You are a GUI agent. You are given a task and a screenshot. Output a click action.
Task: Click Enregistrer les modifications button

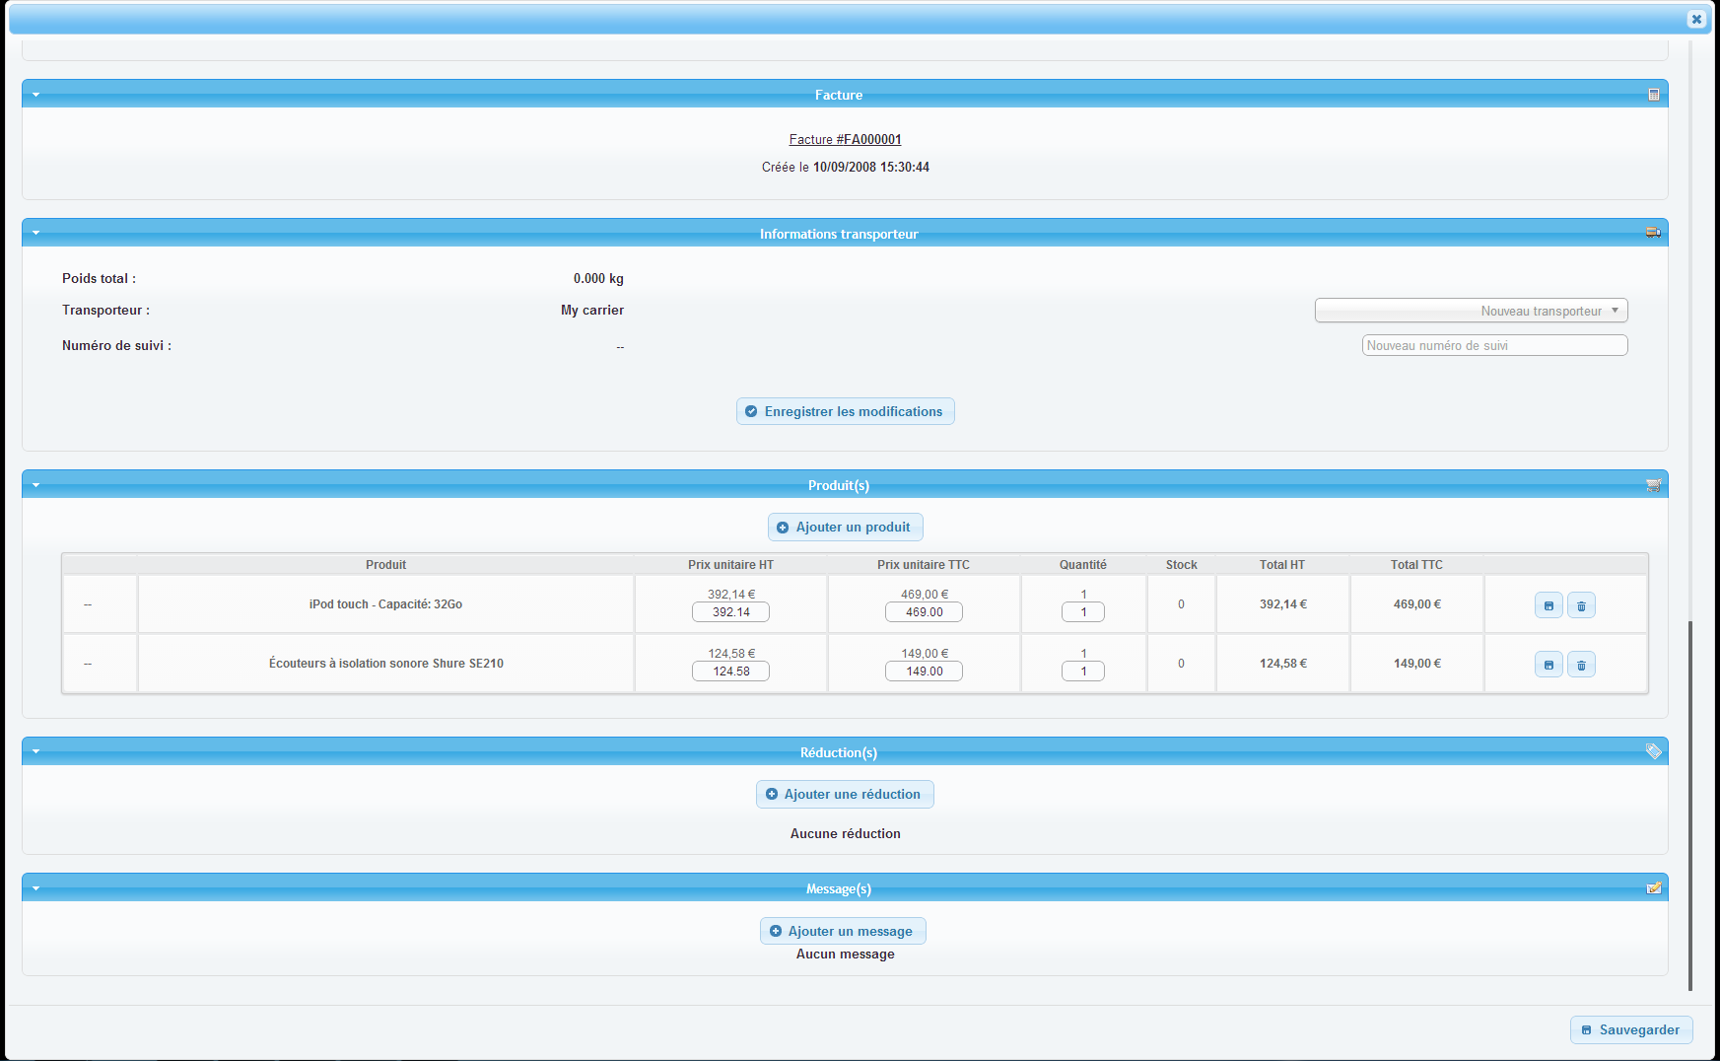click(x=845, y=411)
